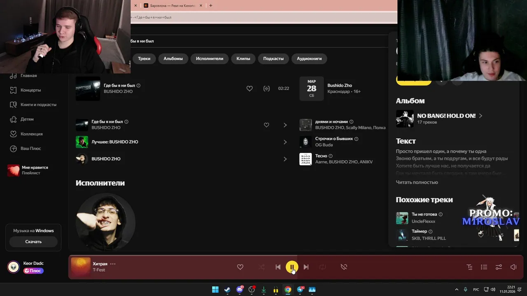The height and width of the screenshot is (296, 527).
Task: Click the днями и ночами track cover
Action: point(305,125)
